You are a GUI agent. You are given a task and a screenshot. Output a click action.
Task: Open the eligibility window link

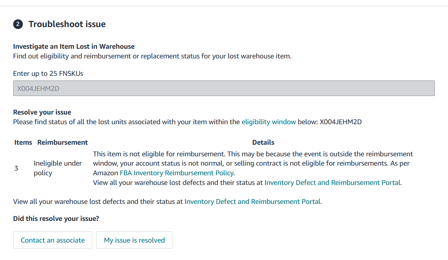click(x=269, y=122)
